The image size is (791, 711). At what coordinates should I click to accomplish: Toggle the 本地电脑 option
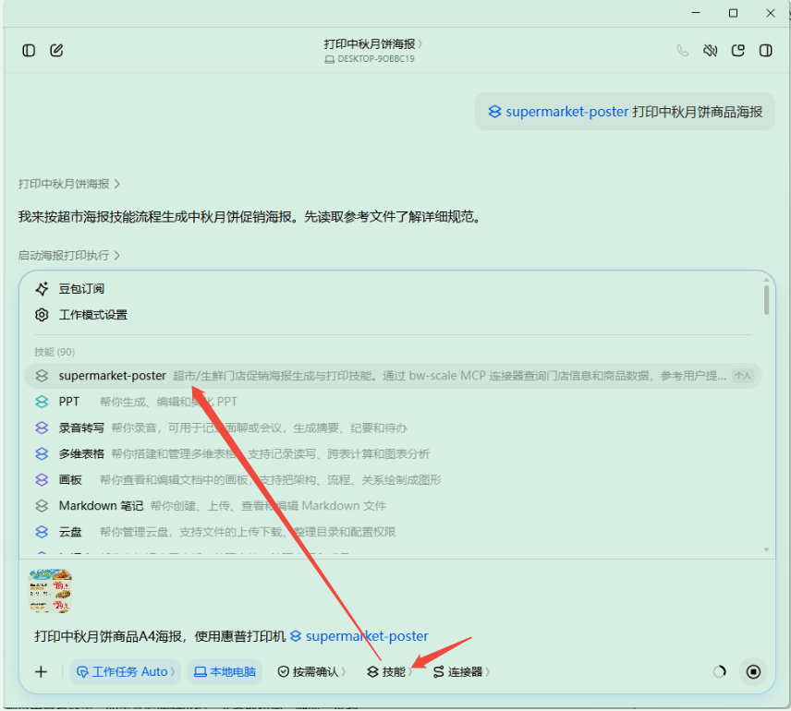coord(225,671)
